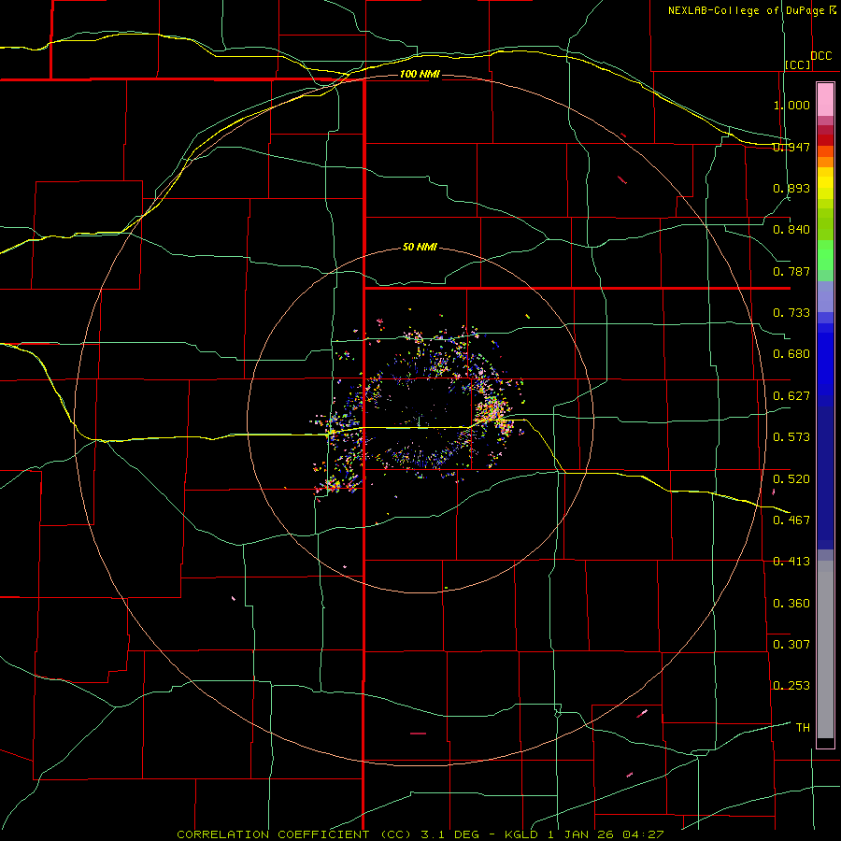
Task: Click the 0.680 scale value
Action: (x=791, y=354)
